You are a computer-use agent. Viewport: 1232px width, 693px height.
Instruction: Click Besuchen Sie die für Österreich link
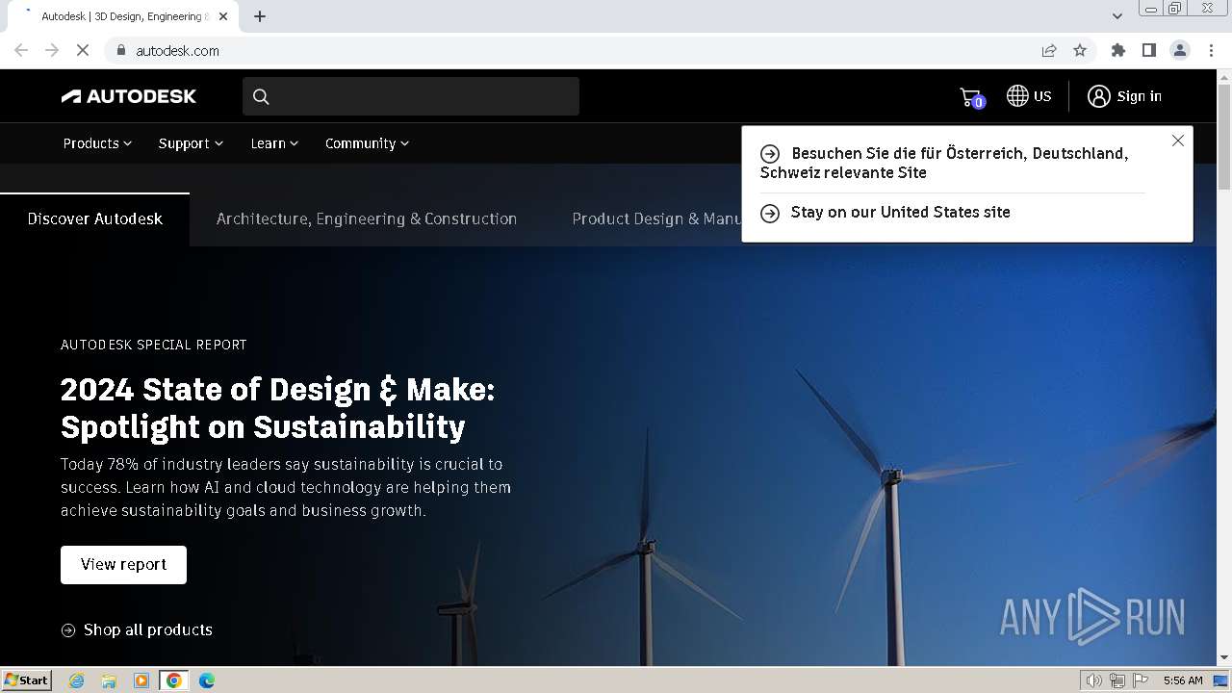click(944, 164)
